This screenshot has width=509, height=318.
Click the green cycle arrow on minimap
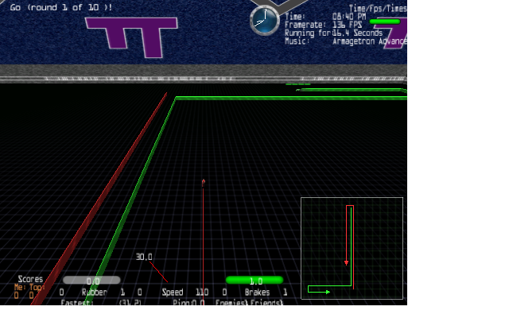tap(328, 292)
